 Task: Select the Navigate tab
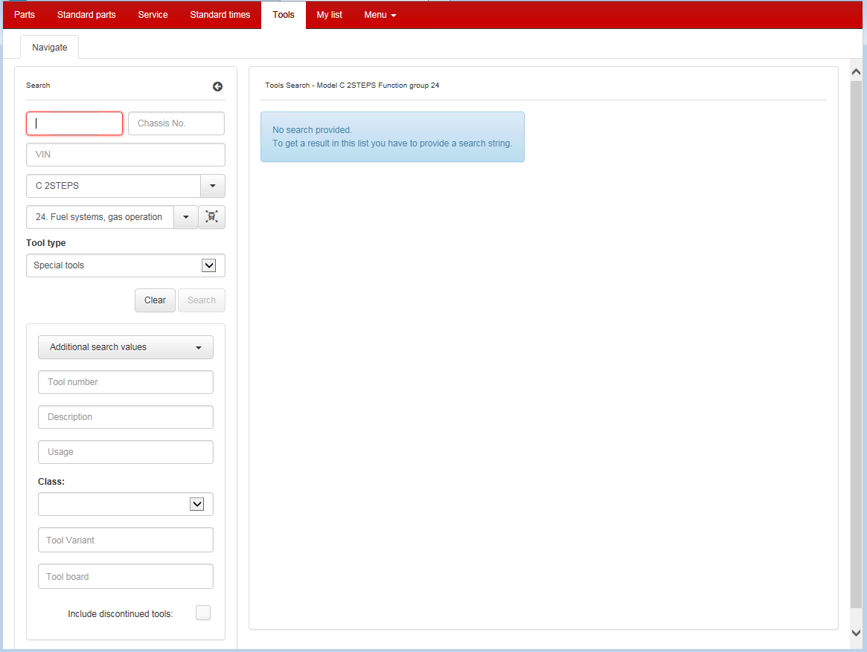tap(49, 48)
